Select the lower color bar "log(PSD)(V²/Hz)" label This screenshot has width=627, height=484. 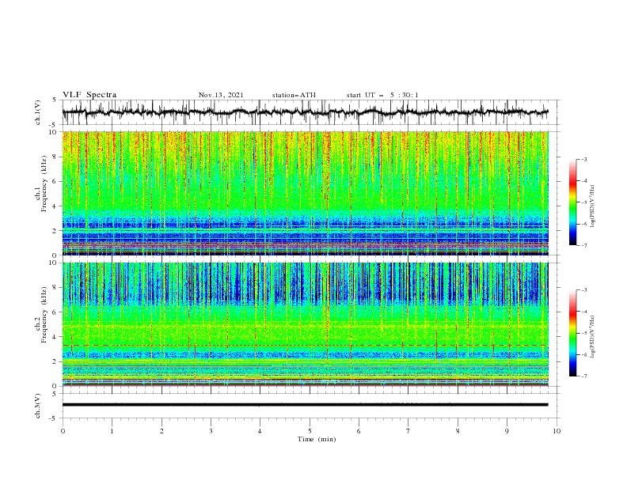pyautogui.click(x=592, y=336)
